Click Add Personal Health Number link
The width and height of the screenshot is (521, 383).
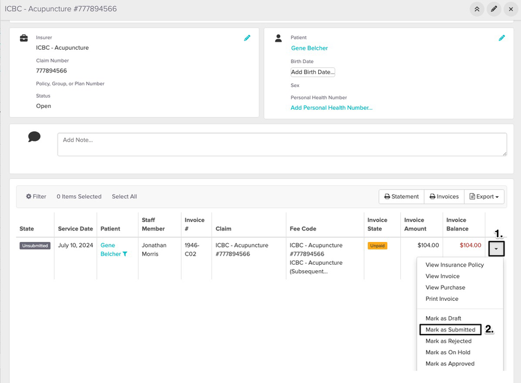[331, 108]
